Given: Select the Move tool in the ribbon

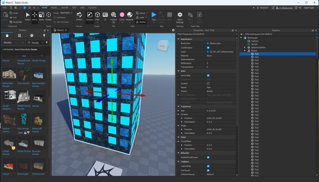Looking at the screenshot, I should (35, 16).
